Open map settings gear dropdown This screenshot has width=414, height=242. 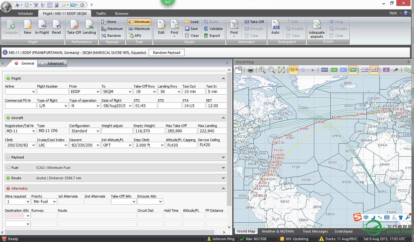tap(293, 70)
